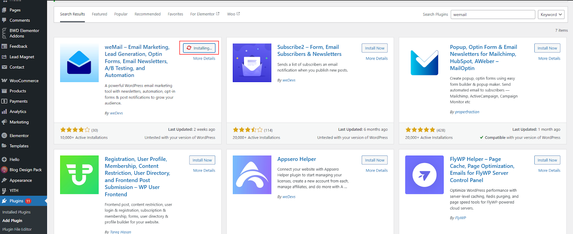Click the WooCommerce logo icon
This screenshot has height=234, width=573.
pos(4,81)
